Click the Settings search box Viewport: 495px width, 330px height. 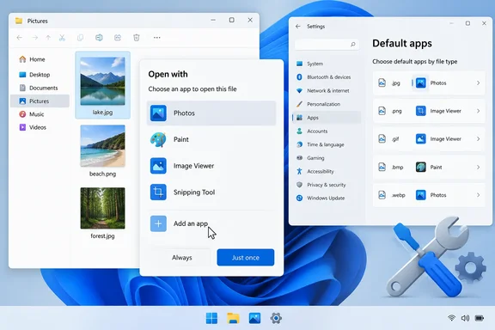click(x=327, y=45)
